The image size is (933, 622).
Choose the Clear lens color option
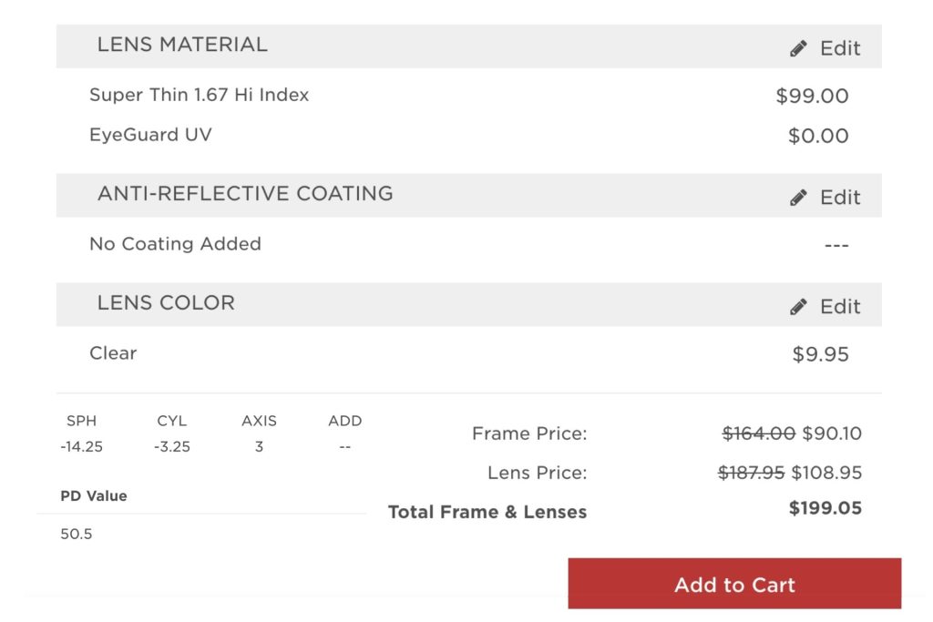click(x=112, y=353)
